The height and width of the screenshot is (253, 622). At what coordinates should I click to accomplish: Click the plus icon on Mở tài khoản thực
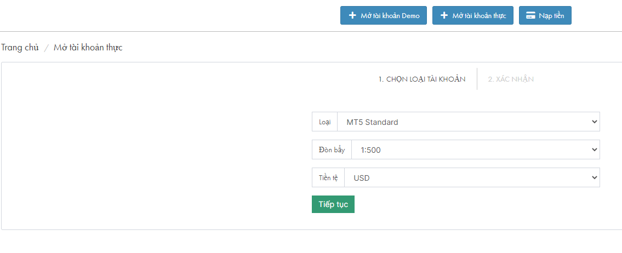(444, 15)
